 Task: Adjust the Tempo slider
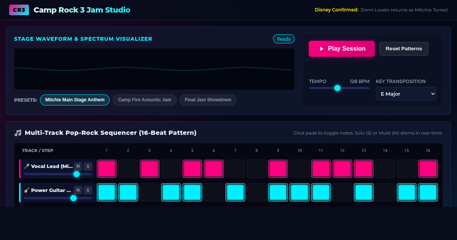point(339,88)
